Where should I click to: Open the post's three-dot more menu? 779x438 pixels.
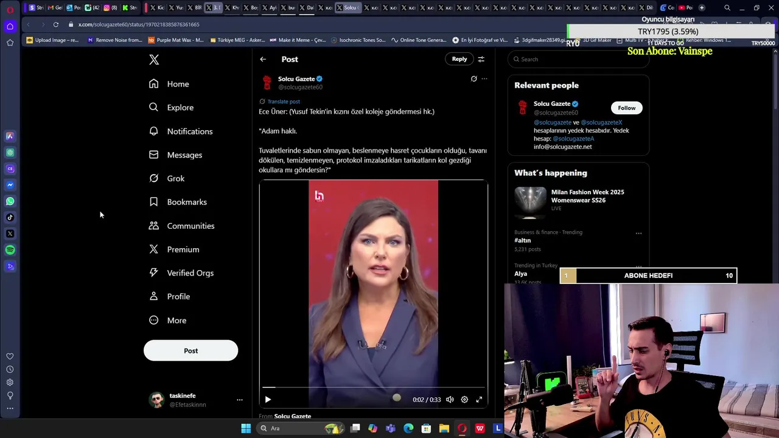[x=484, y=78]
